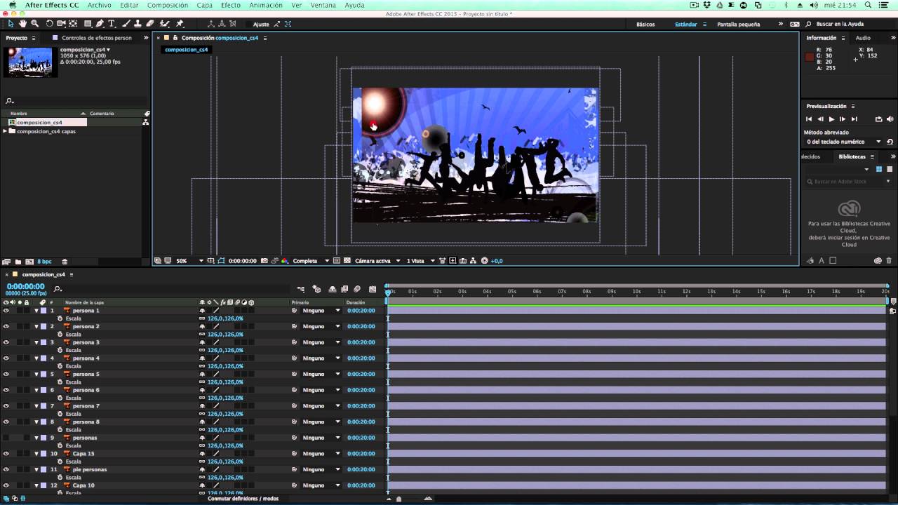Click the composicion_cs4 project thumbnail
This screenshot has width=898, height=505.
click(x=29, y=62)
